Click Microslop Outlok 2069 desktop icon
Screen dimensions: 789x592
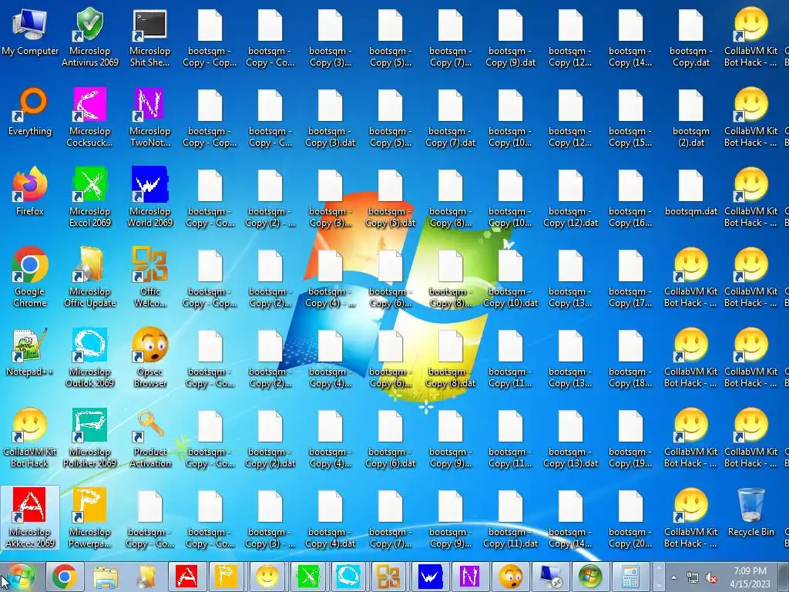tap(89, 358)
